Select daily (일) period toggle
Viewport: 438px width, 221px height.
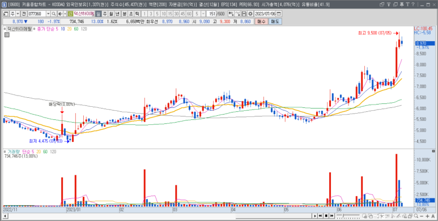click(x=99, y=14)
